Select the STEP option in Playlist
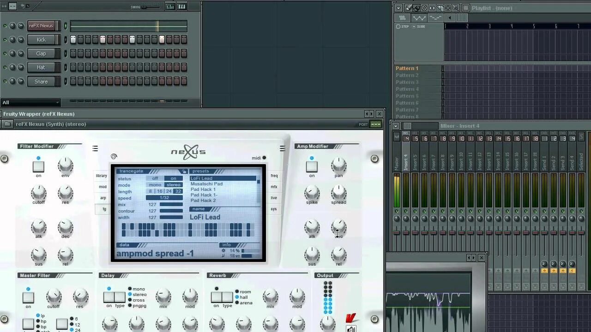 point(403,27)
